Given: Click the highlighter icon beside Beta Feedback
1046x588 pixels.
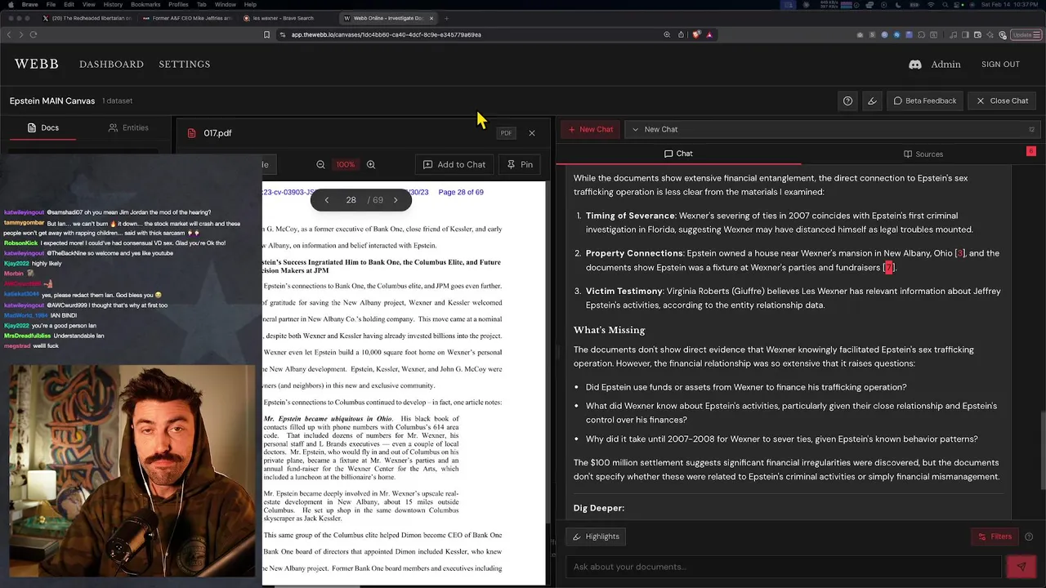Looking at the screenshot, I should point(872,100).
